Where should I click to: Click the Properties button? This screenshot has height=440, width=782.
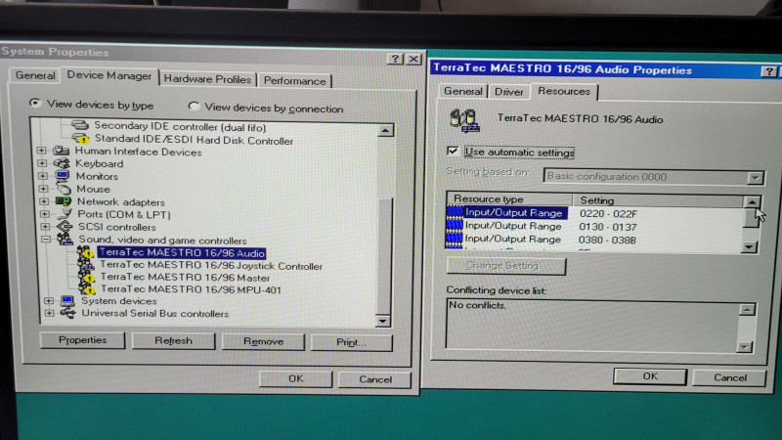click(x=82, y=340)
